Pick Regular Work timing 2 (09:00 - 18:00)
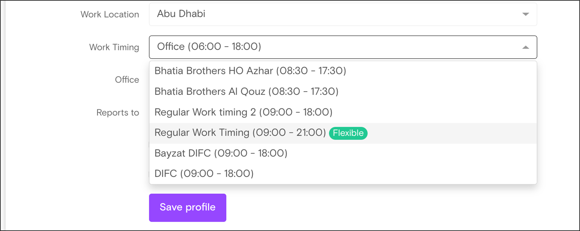 343,112
